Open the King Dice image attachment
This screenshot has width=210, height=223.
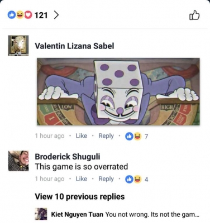118,91
